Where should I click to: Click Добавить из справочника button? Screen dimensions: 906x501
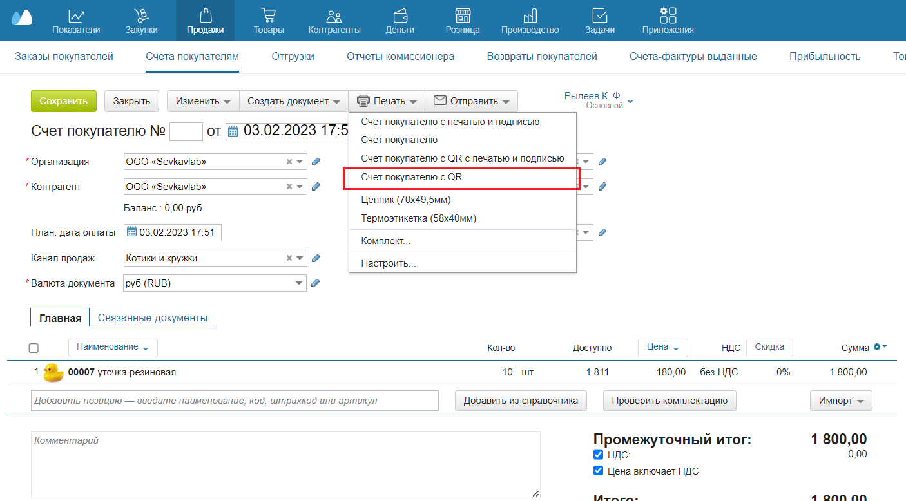[521, 401]
